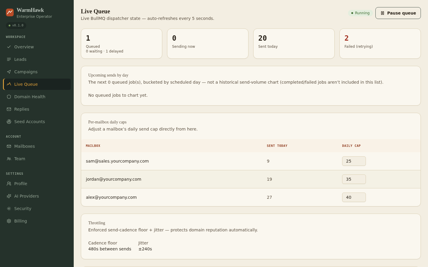Click the Security icon in sidebar

click(9, 209)
